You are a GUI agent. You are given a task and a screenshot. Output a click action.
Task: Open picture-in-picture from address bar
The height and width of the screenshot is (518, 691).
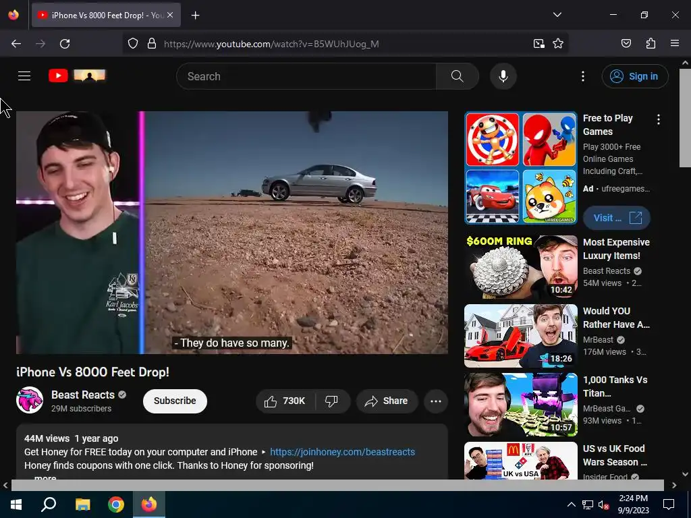pos(538,44)
